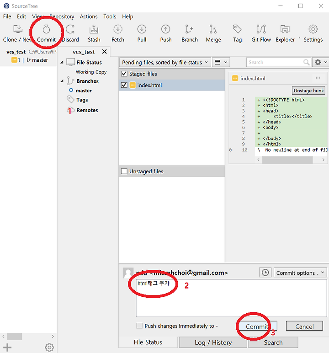
Task: Open the Edit menu
Action: (21, 16)
